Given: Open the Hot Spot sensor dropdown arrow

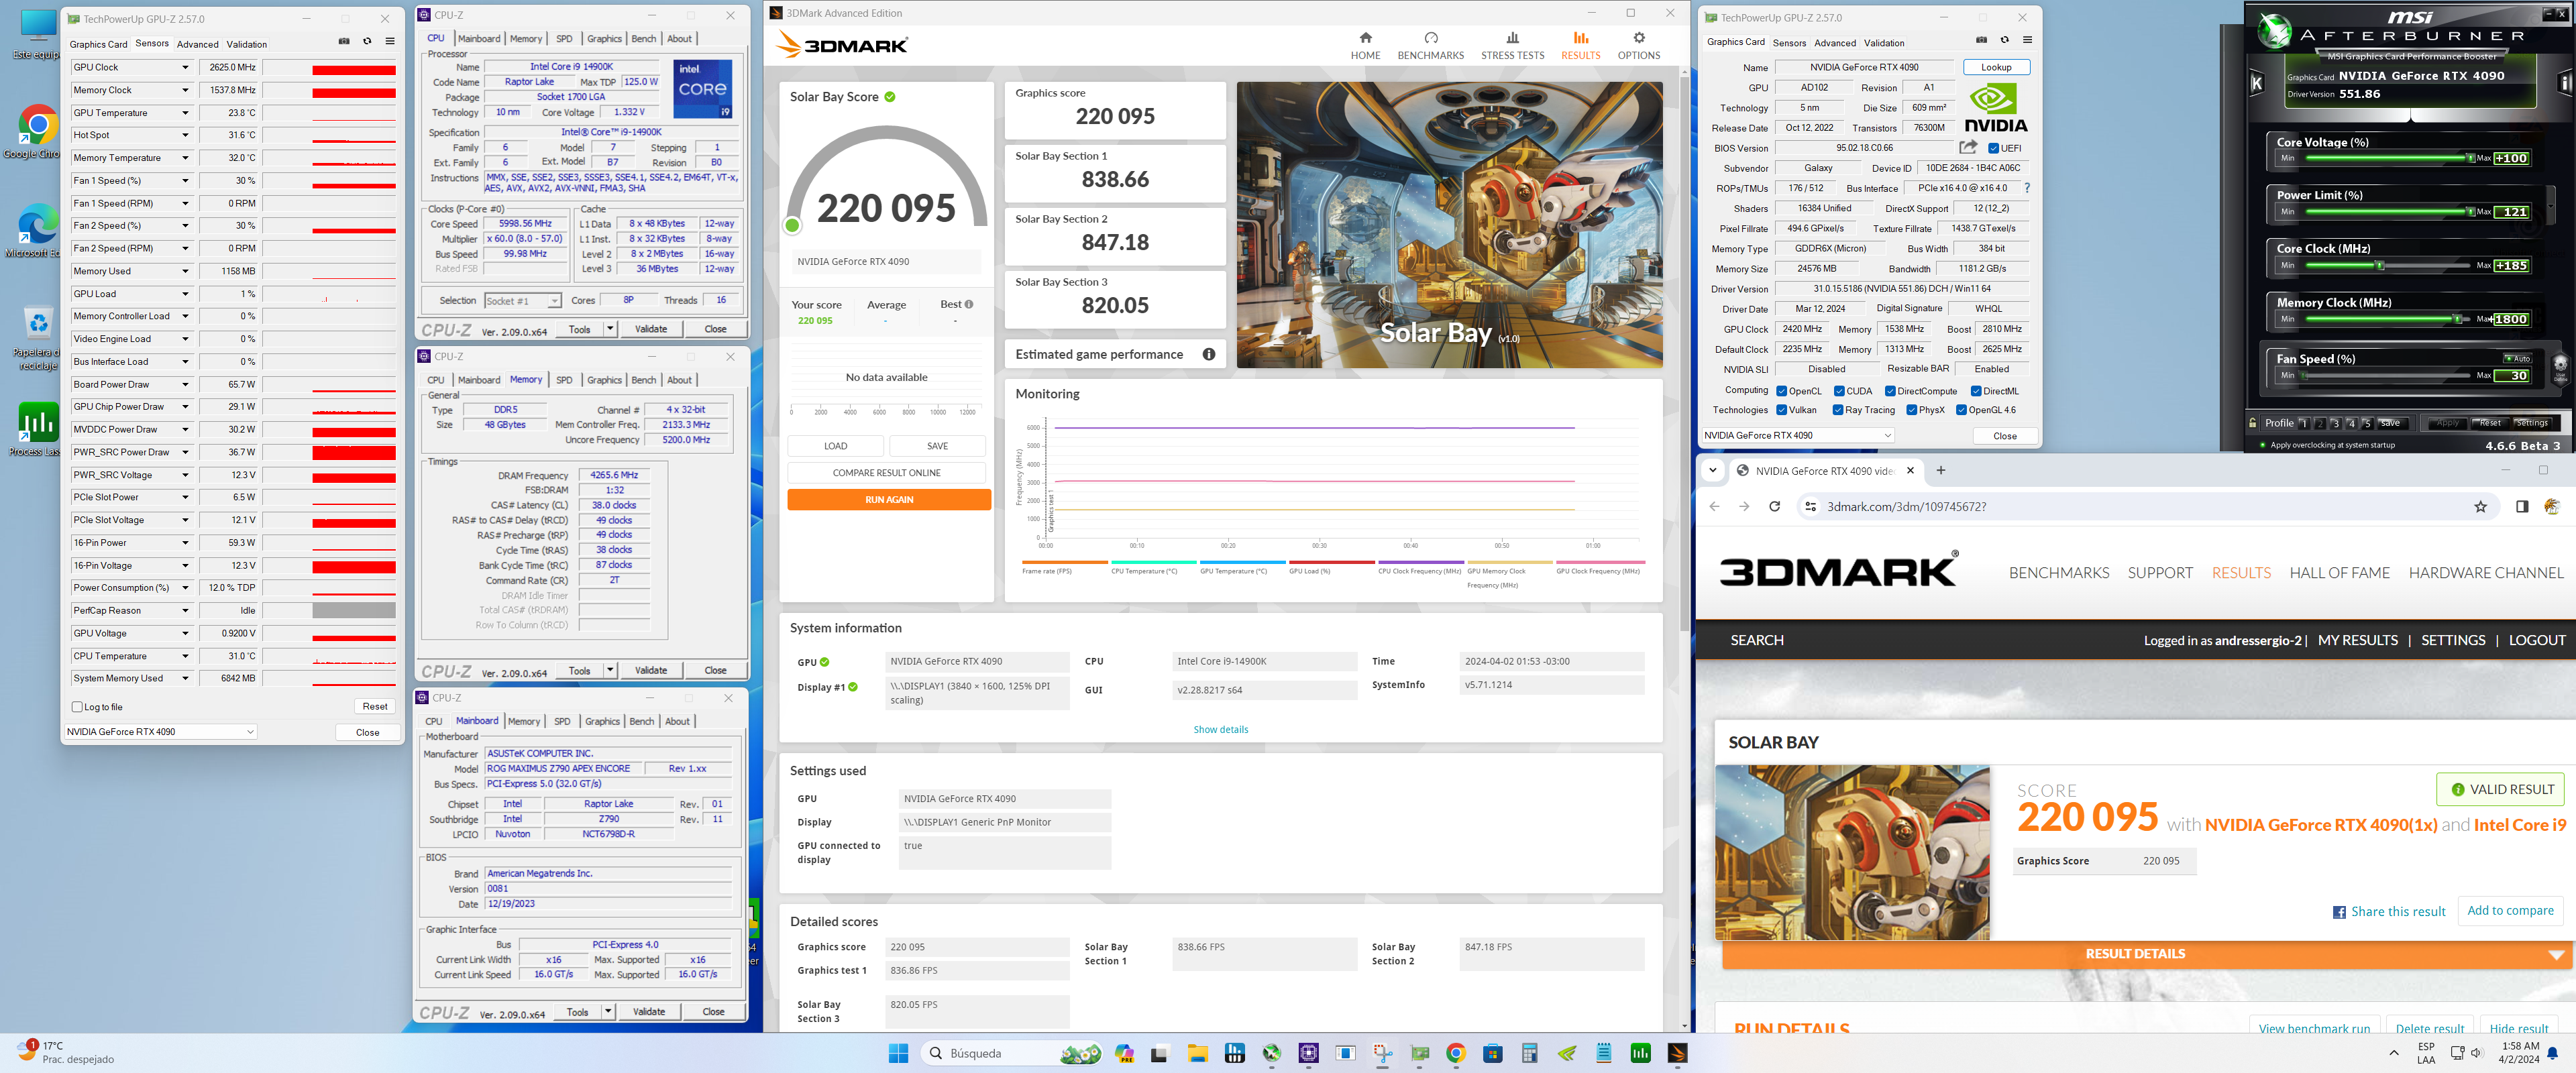Looking at the screenshot, I should 185,135.
